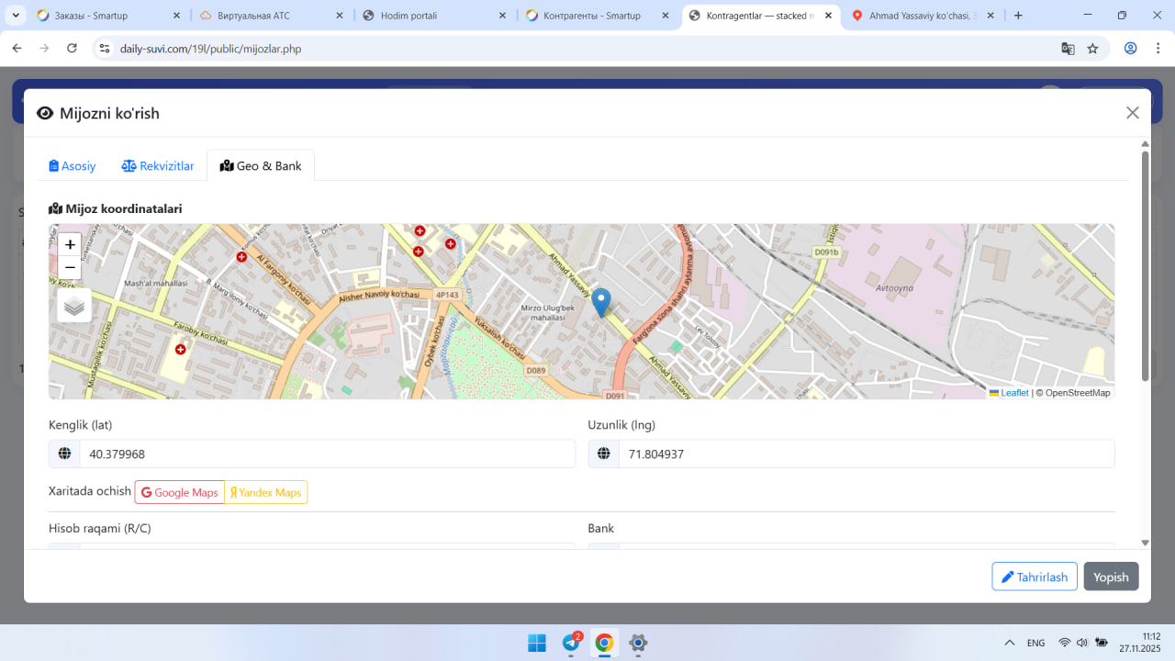Screen dimensions: 1175x661
Task: Zoom in on the map
Action: click(x=70, y=245)
